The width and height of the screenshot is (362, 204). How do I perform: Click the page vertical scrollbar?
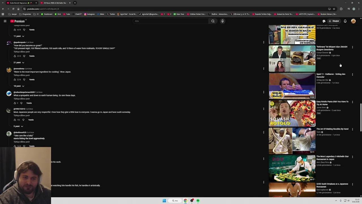[x=361, y=118]
